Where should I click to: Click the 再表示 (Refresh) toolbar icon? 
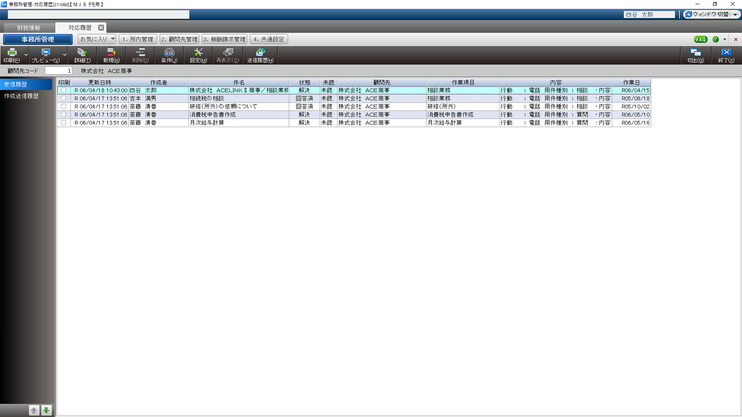tap(228, 55)
